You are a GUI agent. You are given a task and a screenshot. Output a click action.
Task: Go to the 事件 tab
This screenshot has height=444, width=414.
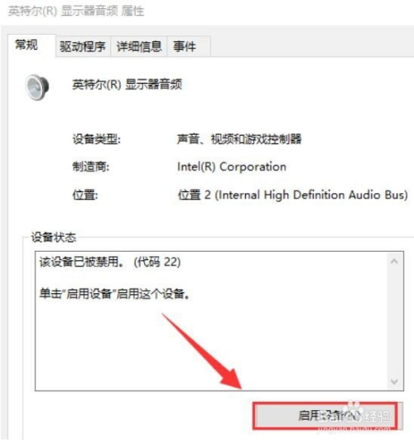click(189, 46)
